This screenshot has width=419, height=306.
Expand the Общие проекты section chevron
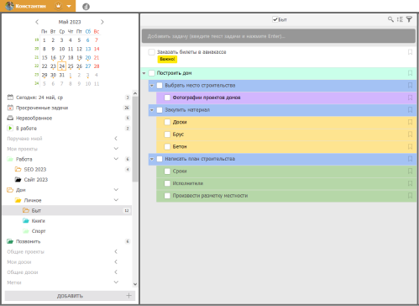[116, 251]
